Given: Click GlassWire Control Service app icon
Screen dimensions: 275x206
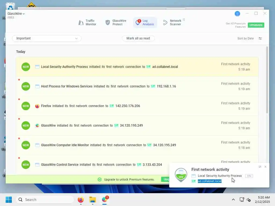Looking at the screenshot, I should click(37, 165).
